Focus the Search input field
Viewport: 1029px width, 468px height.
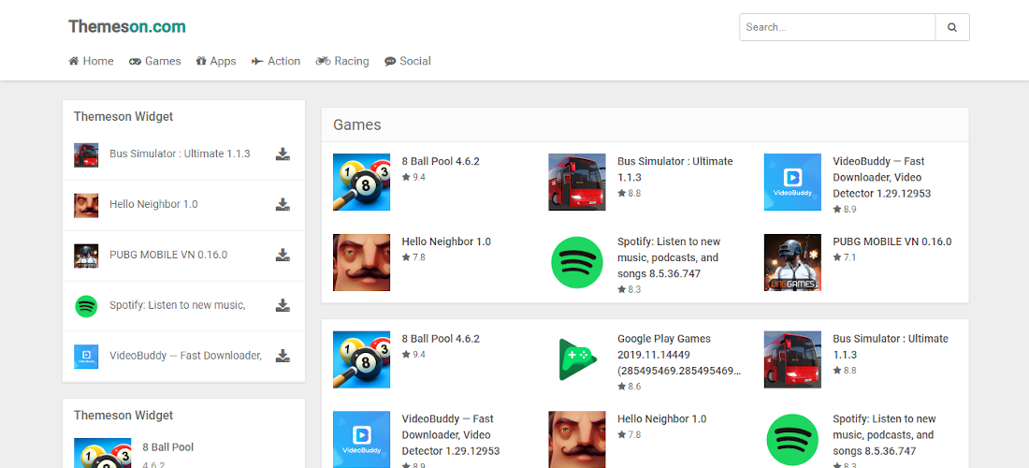[837, 27]
